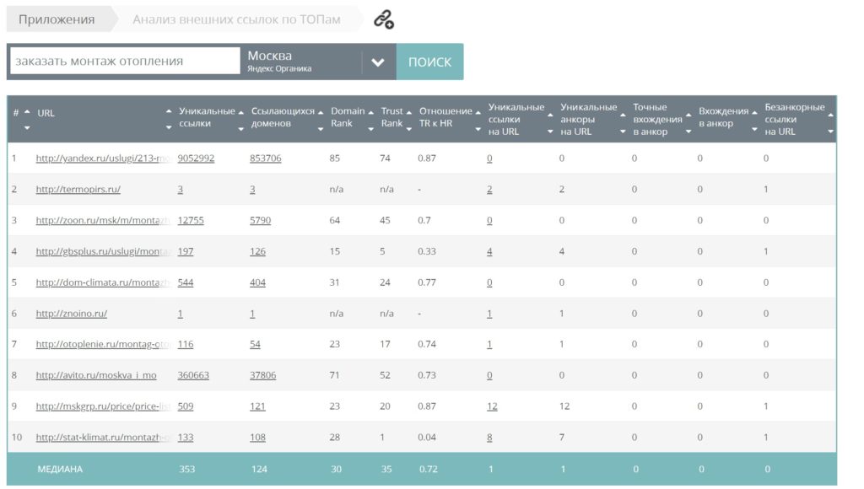
Task: Sort Вхождения в анкор column ascending
Action: (x=754, y=112)
